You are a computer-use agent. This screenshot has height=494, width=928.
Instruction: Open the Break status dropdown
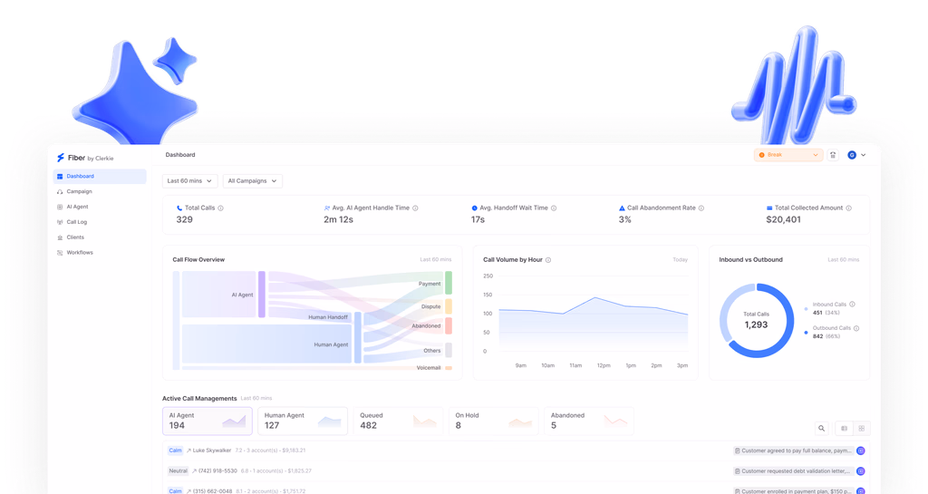[788, 155]
